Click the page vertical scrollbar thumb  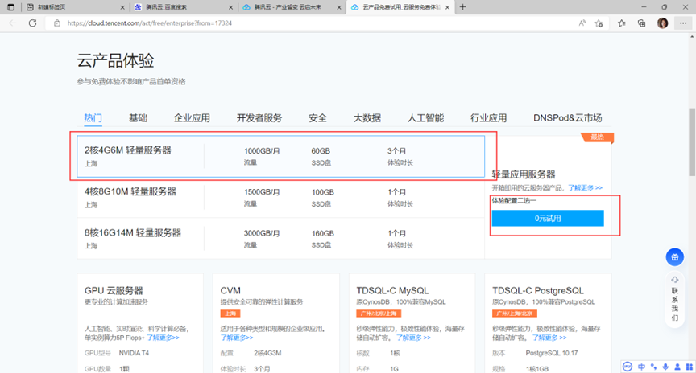(x=691, y=141)
